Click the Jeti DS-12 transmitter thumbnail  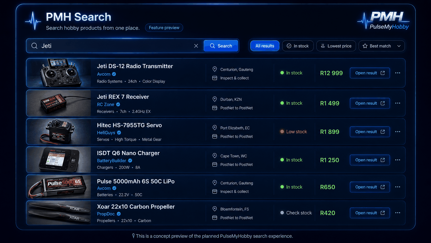click(x=59, y=73)
